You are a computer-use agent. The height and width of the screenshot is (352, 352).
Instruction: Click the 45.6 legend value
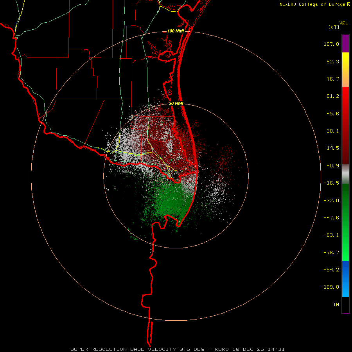333,113
